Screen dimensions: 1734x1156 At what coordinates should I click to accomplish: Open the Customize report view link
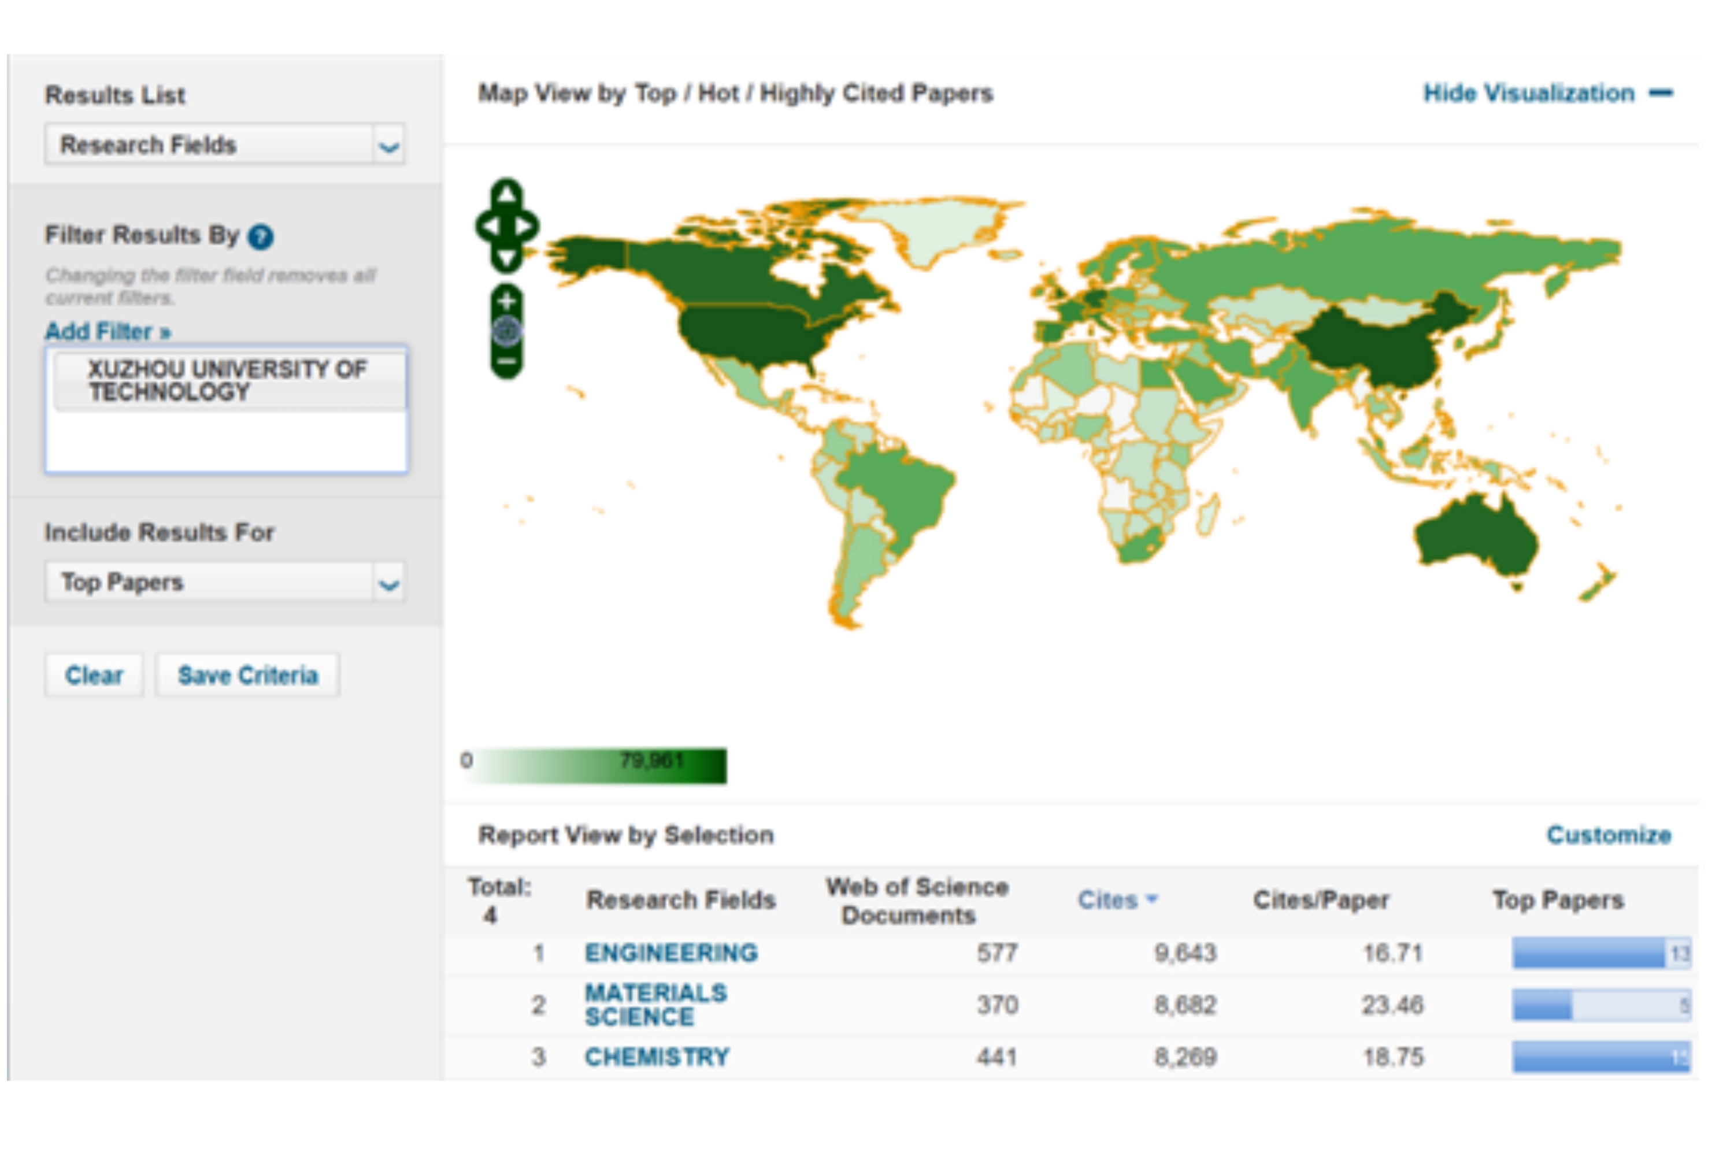coord(1608,835)
